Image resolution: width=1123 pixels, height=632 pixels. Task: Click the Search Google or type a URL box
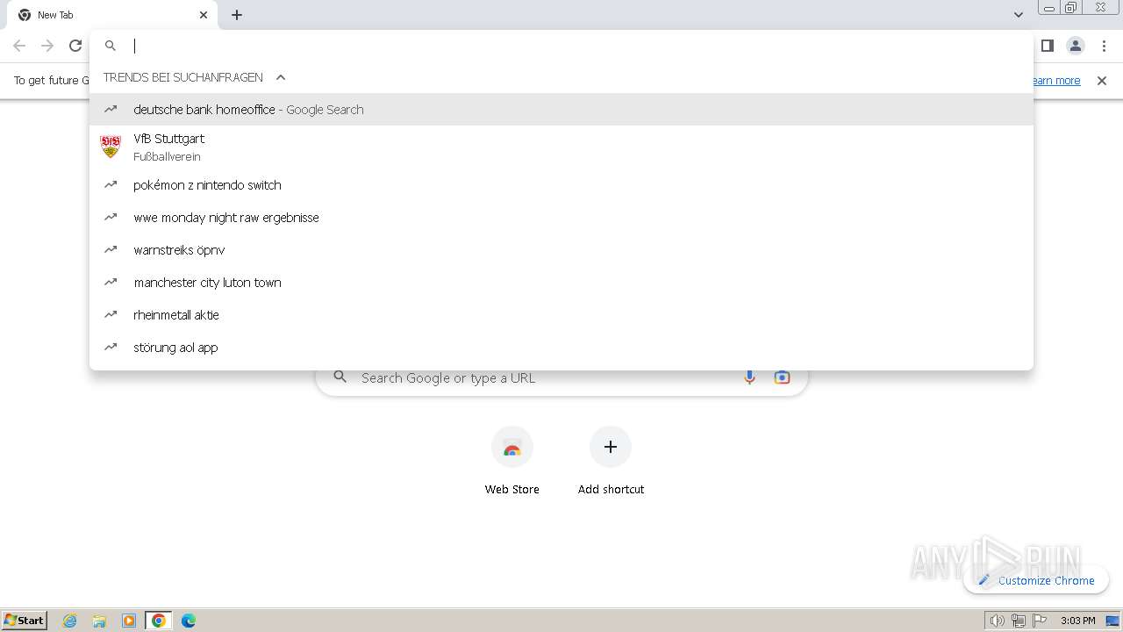(561, 377)
